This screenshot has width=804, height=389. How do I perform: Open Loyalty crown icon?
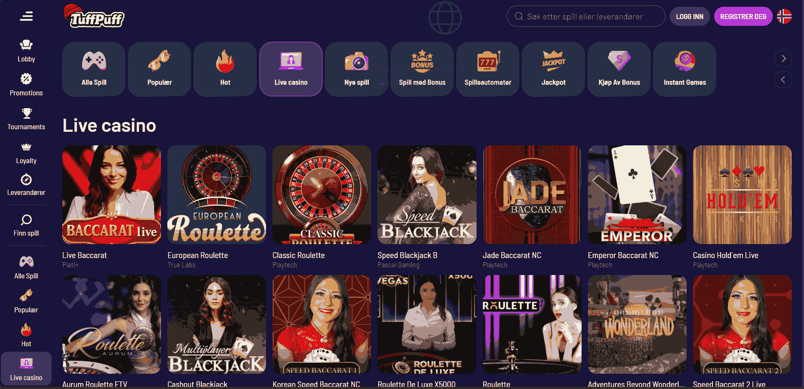pyautogui.click(x=26, y=147)
